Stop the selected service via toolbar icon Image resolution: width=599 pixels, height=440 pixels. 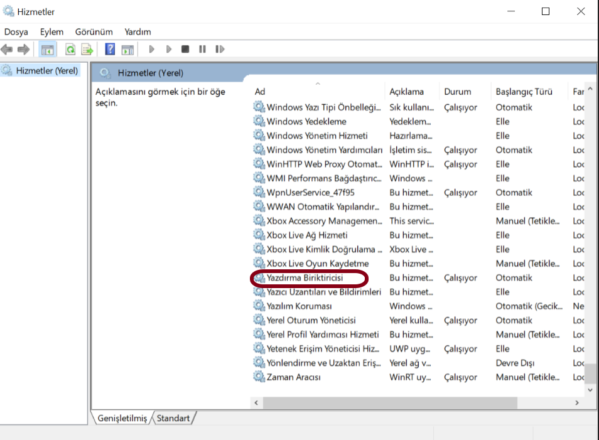tap(185, 49)
